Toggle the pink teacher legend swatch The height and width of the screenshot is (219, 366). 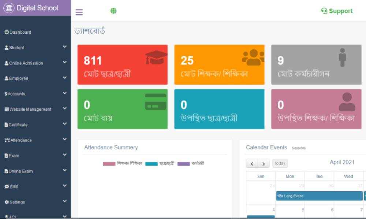click(109, 164)
